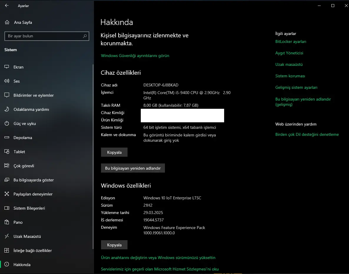Switch to Pano settings page

(47, 222)
